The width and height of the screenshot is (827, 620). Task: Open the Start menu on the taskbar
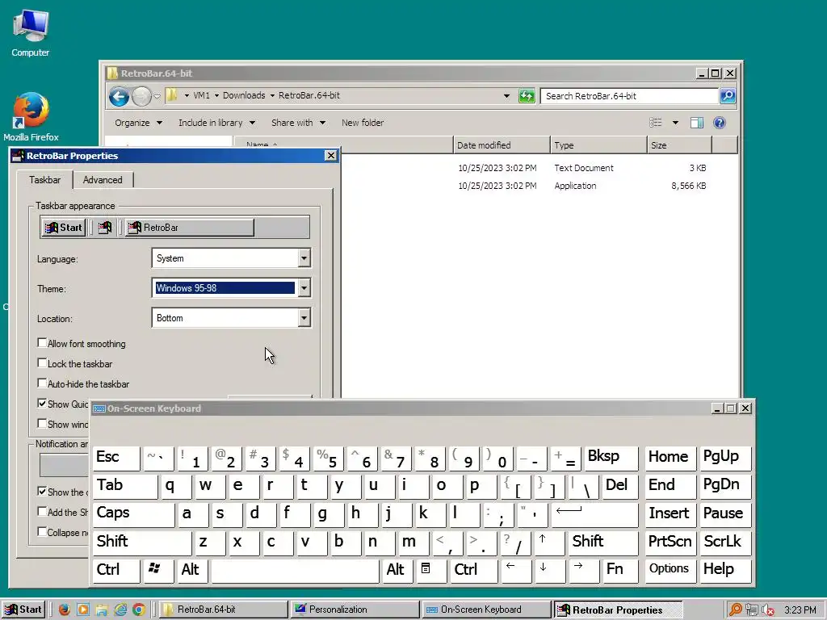(23, 610)
